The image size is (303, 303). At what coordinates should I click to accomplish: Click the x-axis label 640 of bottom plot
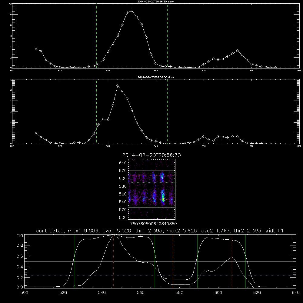point(296,293)
